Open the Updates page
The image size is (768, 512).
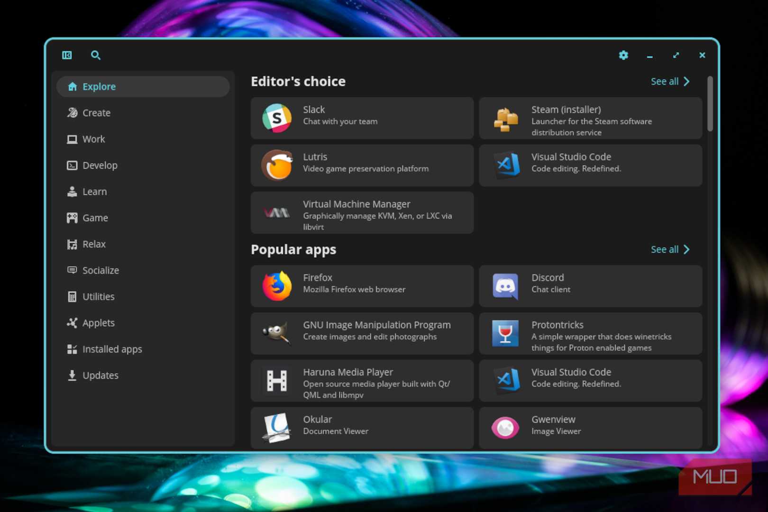tap(143, 375)
